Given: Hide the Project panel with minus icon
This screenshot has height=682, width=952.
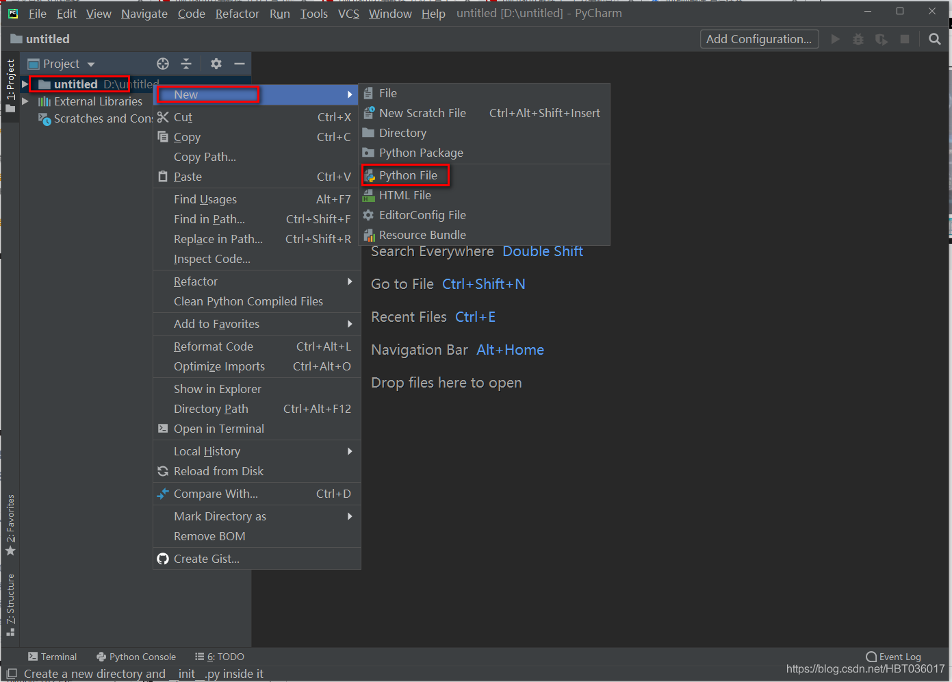Looking at the screenshot, I should [240, 64].
